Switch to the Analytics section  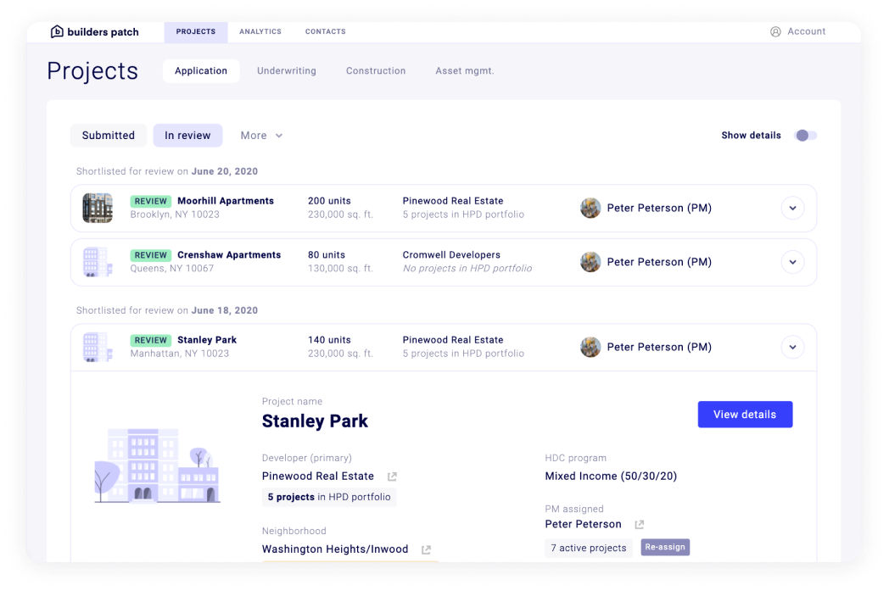(x=260, y=31)
